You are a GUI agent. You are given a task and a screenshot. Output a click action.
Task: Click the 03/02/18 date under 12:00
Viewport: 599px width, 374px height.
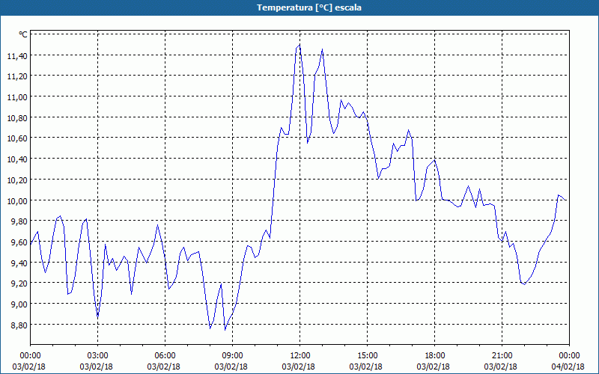[x=298, y=367]
